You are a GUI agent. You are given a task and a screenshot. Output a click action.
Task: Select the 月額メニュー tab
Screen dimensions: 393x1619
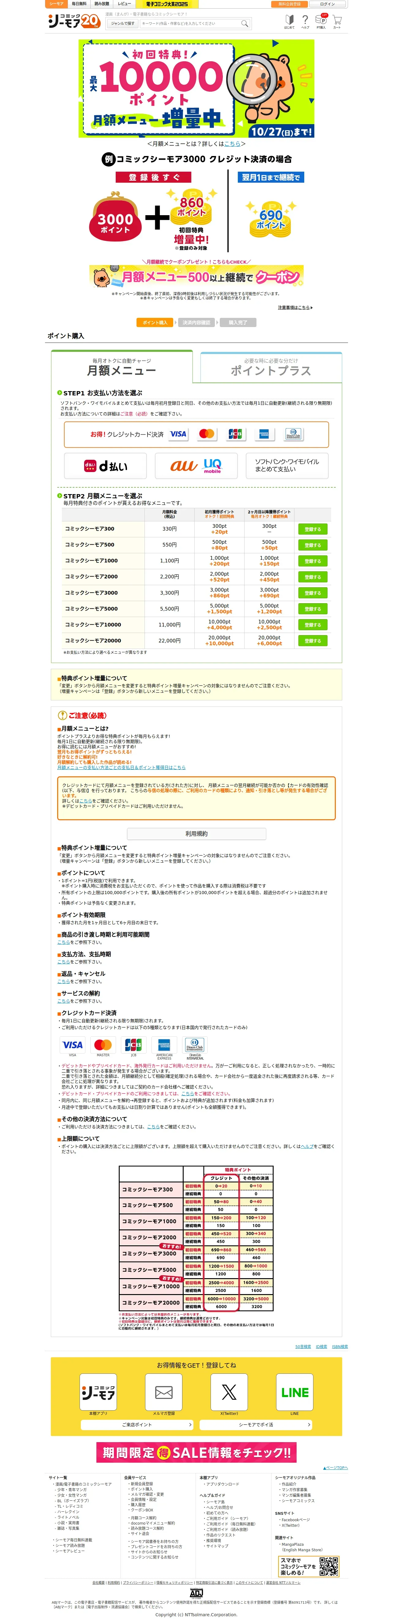(x=122, y=367)
